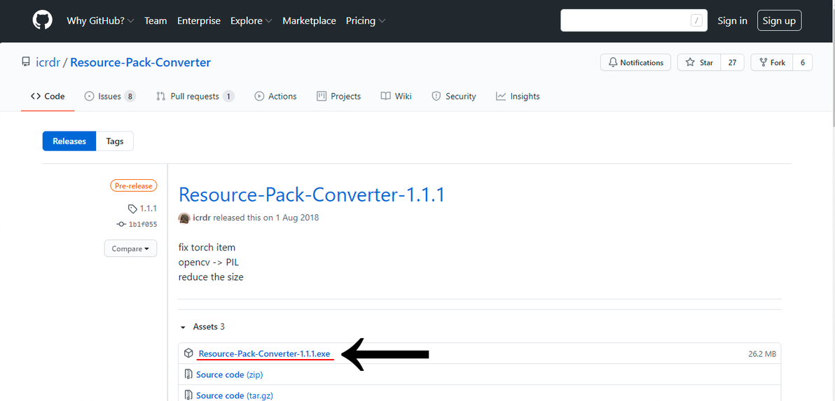Select the Releases toggle button
Screen dimensions: 835x401
coord(69,141)
